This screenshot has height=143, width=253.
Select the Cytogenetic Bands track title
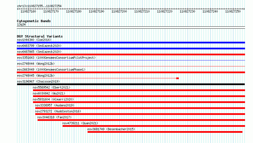[34, 21]
